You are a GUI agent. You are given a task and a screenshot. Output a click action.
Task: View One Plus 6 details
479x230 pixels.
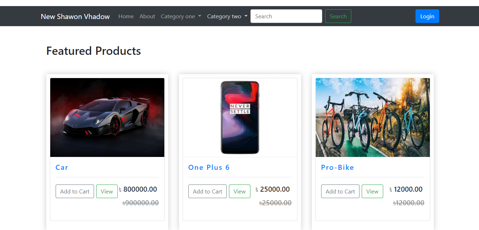pyautogui.click(x=240, y=191)
